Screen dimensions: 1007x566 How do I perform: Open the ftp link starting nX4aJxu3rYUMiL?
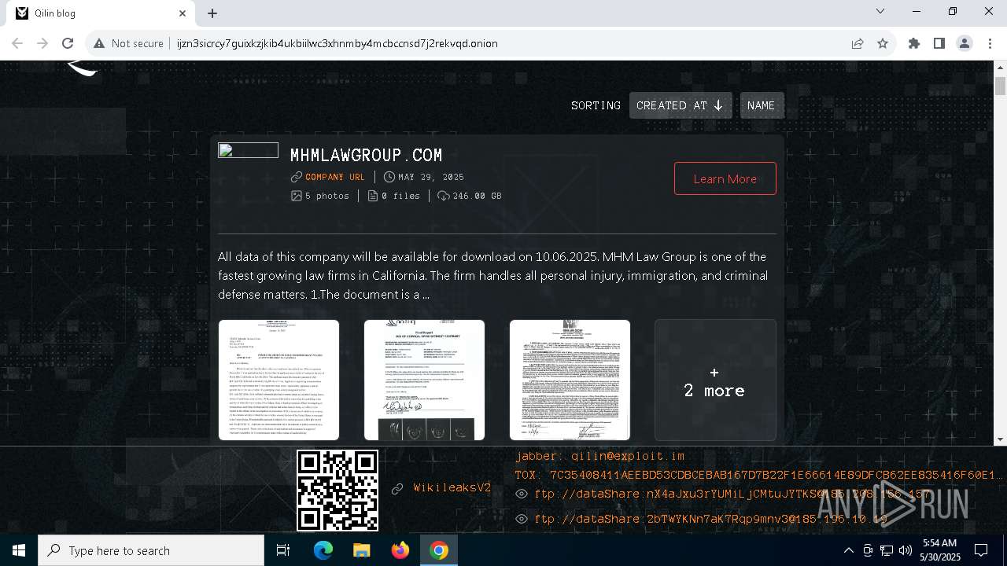coord(732,494)
